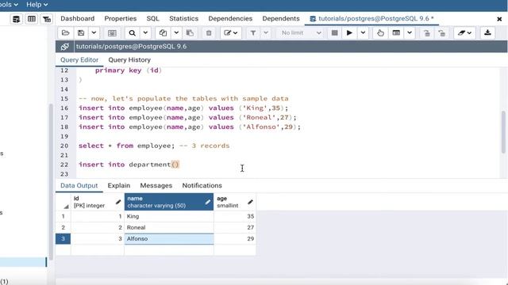Click the id column header

coord(97,202)
